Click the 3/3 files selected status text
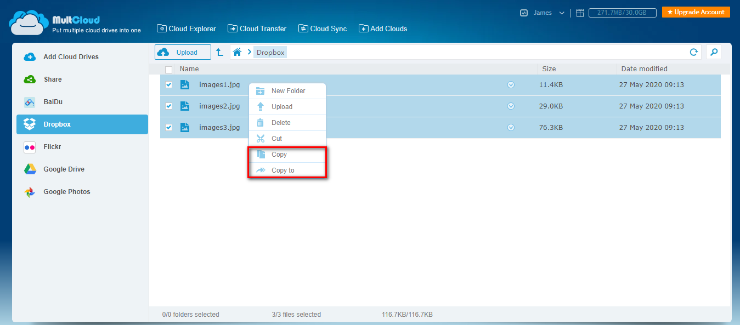740x325 pixels. coord(296,315)
